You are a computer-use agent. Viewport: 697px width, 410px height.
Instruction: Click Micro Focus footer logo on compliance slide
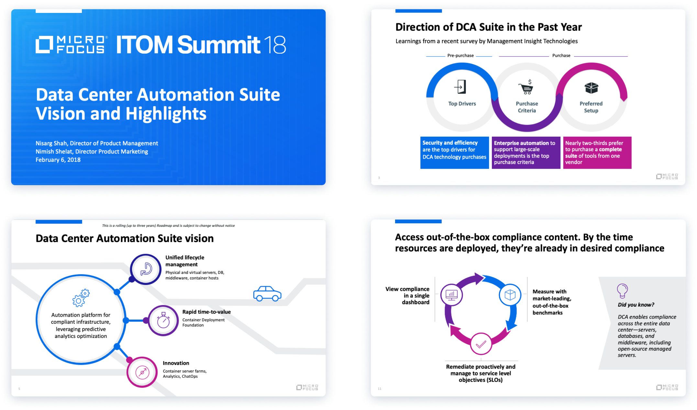click(667, 387)
